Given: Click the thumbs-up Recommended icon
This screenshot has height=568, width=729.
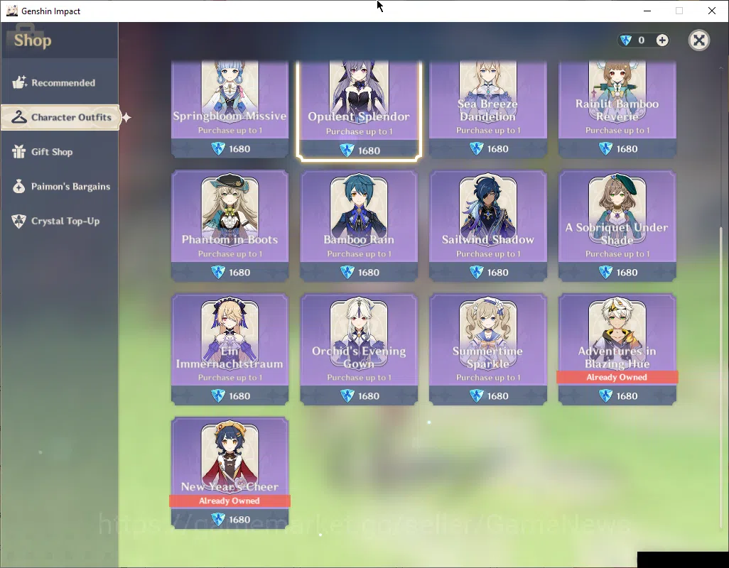Looking at the screenshot, I should pyautogui.click(x=19, y=82).
